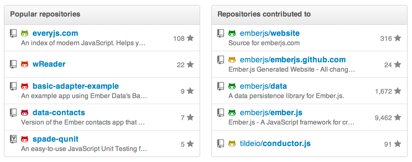Click the orange octocat beside emberjs/emberjs.github.com
The image size is (412, 162).
click(232, 60)
